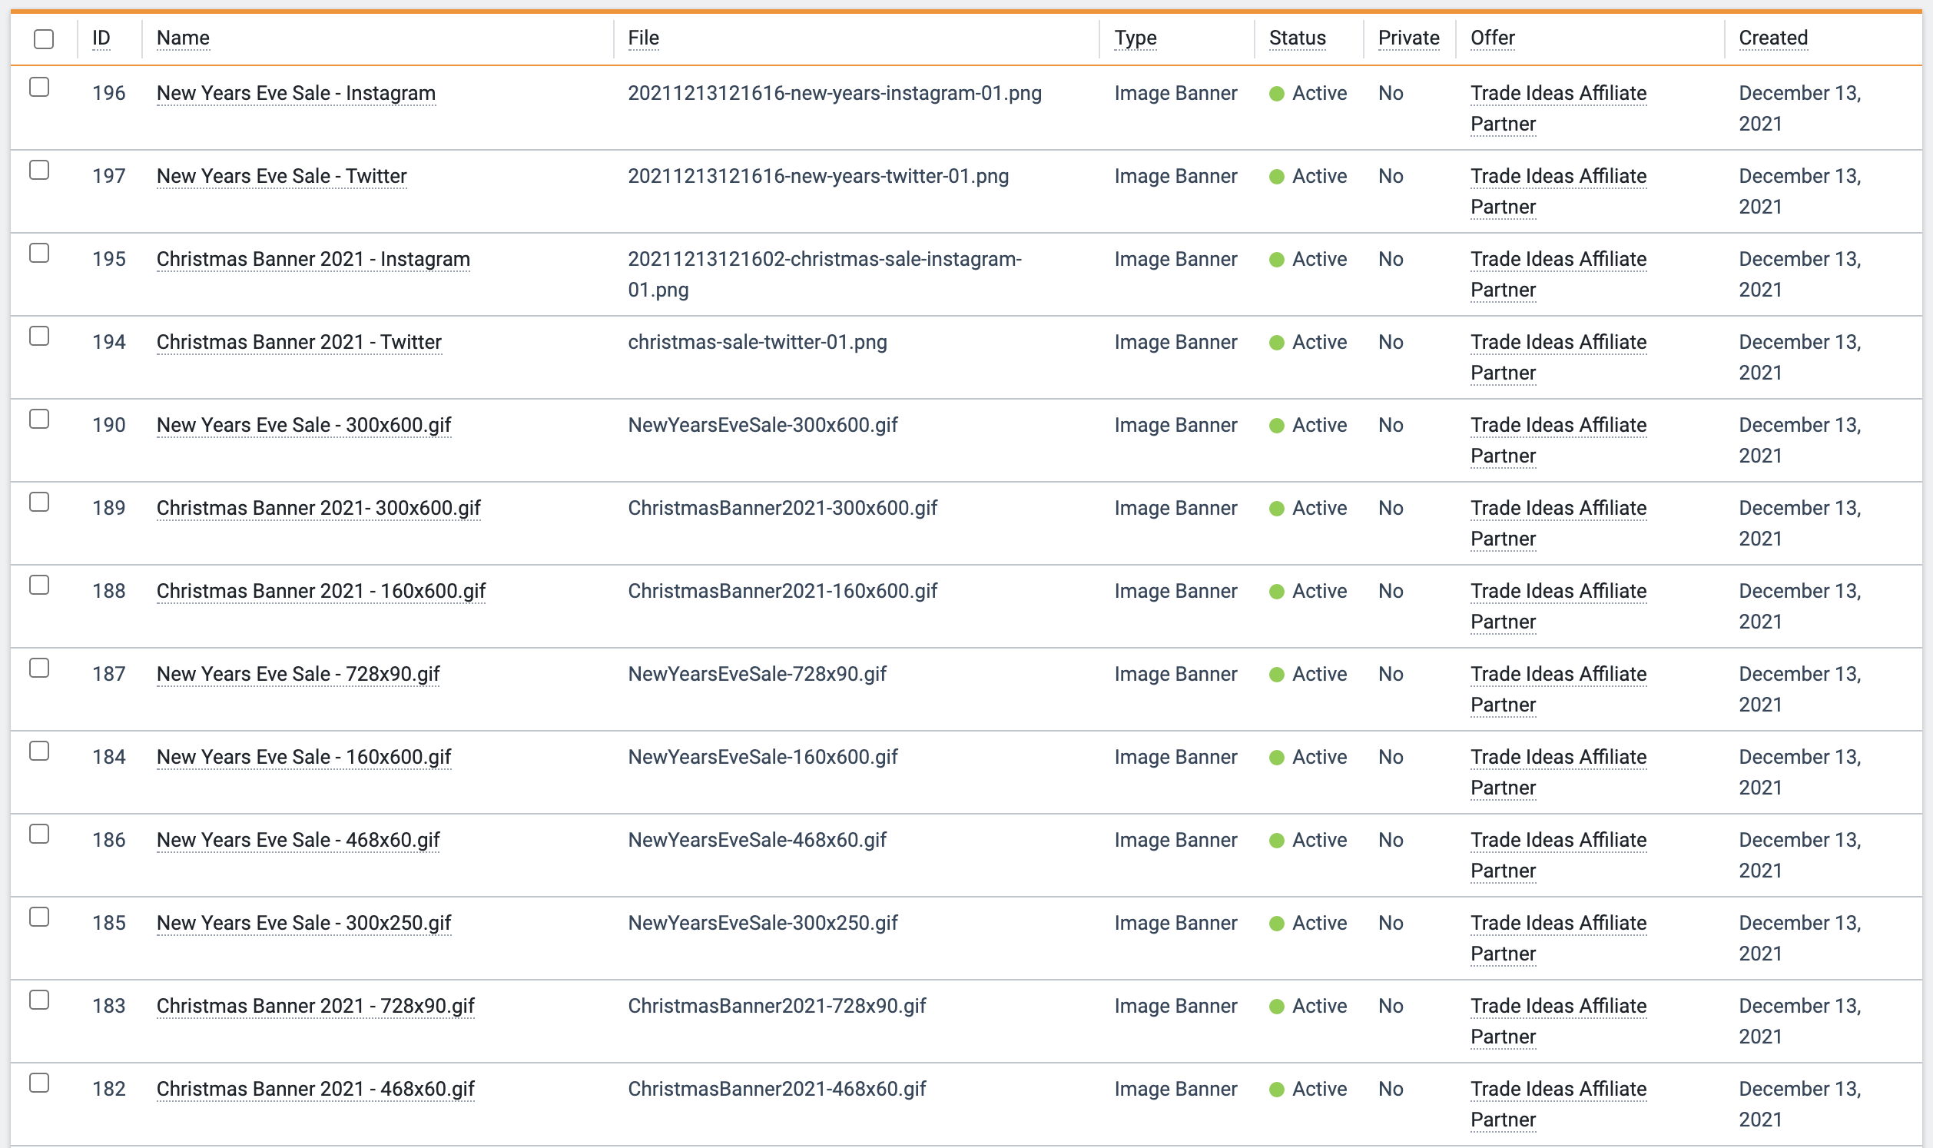Screen dimensions: 1933x1148
Task: Sort table by Created column header
Action: (x=1773, y=38)
